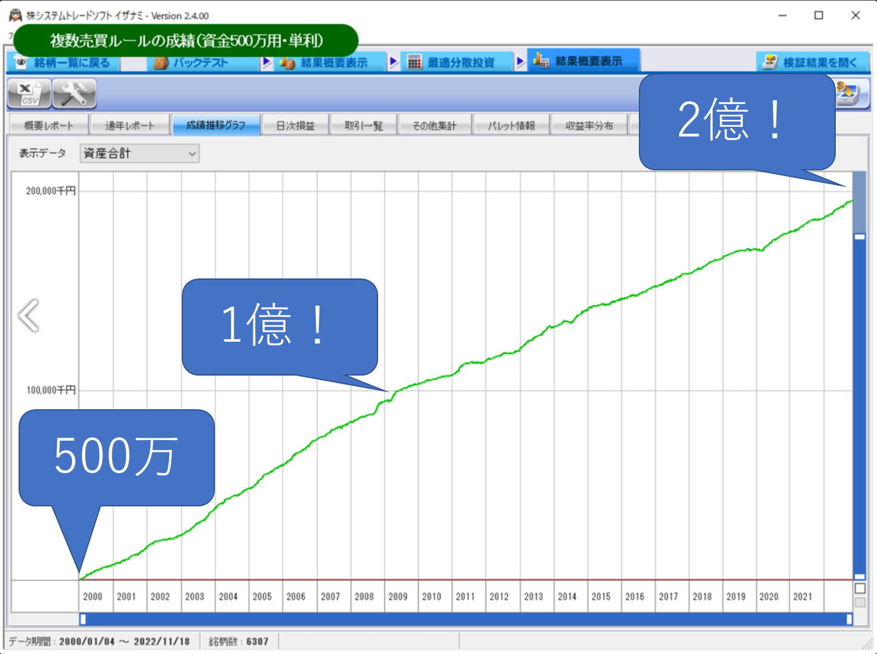
Task: Click the 2005 year label
Action: (x=262, y=596)
